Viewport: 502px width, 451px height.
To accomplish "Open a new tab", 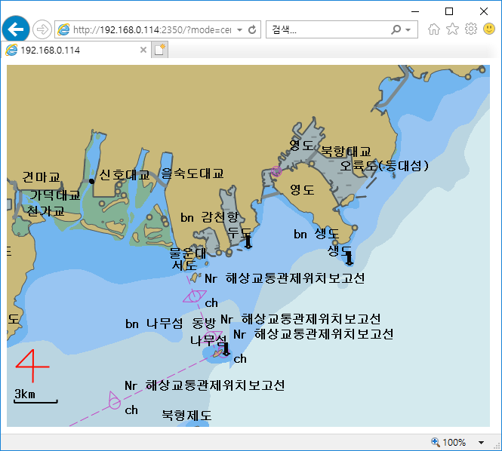I will coord(159,50).
